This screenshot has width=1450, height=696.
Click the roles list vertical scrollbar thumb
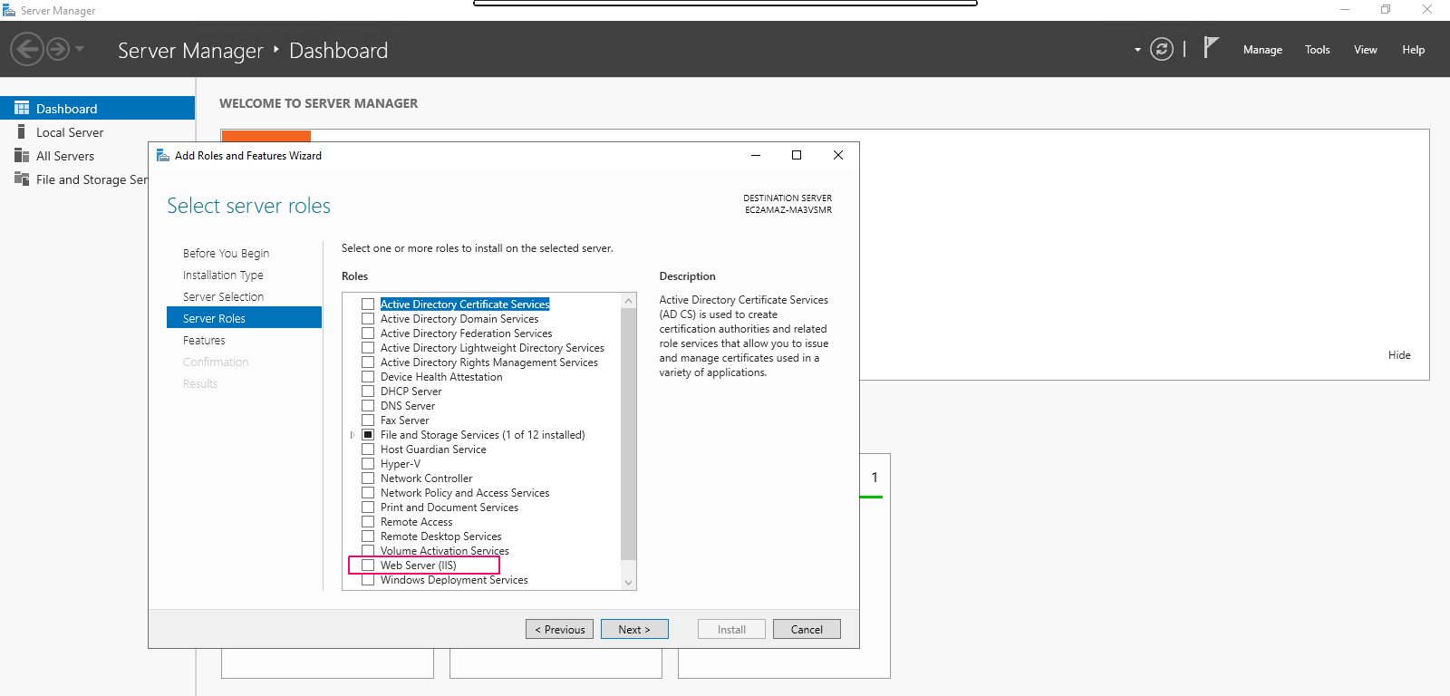629,433
